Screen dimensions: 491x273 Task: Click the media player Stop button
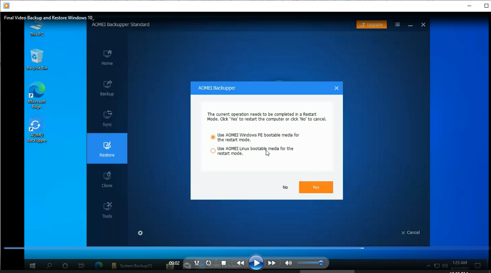coord(224,263)
